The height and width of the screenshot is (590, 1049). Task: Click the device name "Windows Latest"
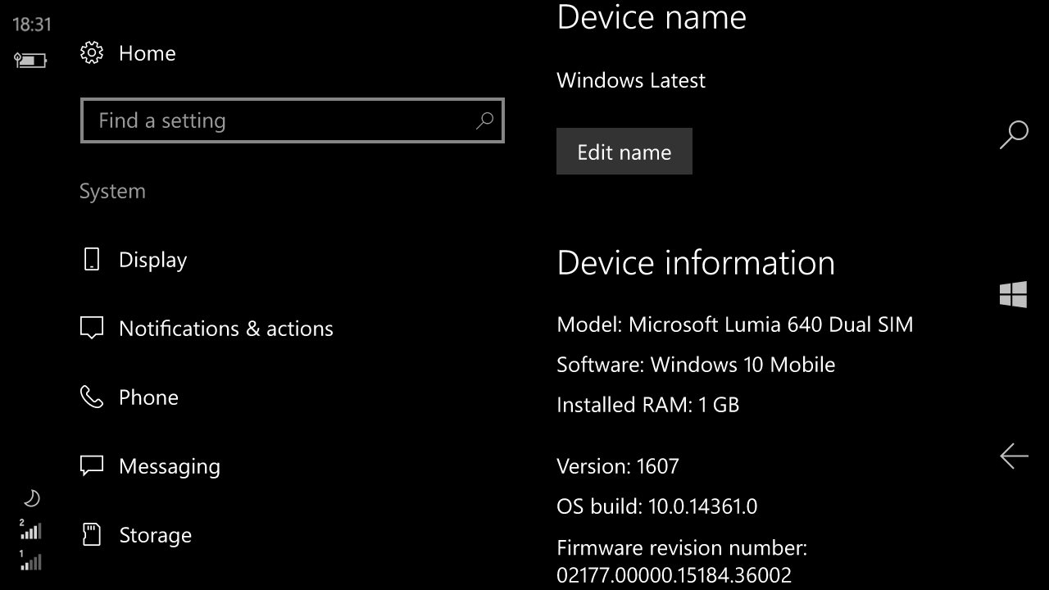coord(631,80)
